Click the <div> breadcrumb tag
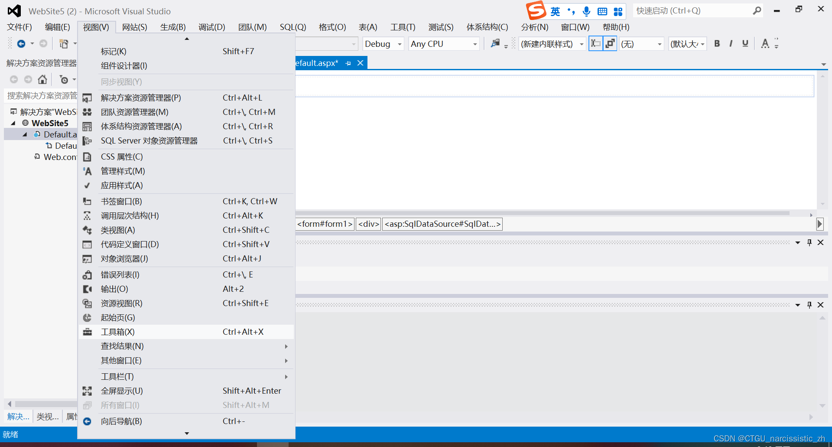This screenshot has height=447, width=832. [x=368, y=224]
